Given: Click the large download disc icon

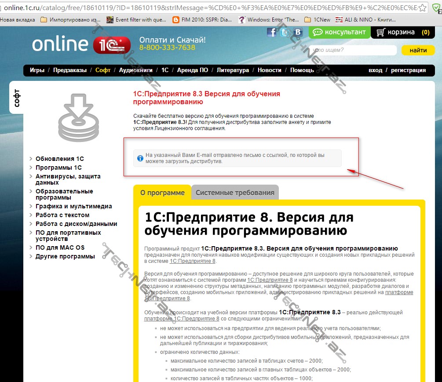Looking at the screenshot, I should (78, 117).
